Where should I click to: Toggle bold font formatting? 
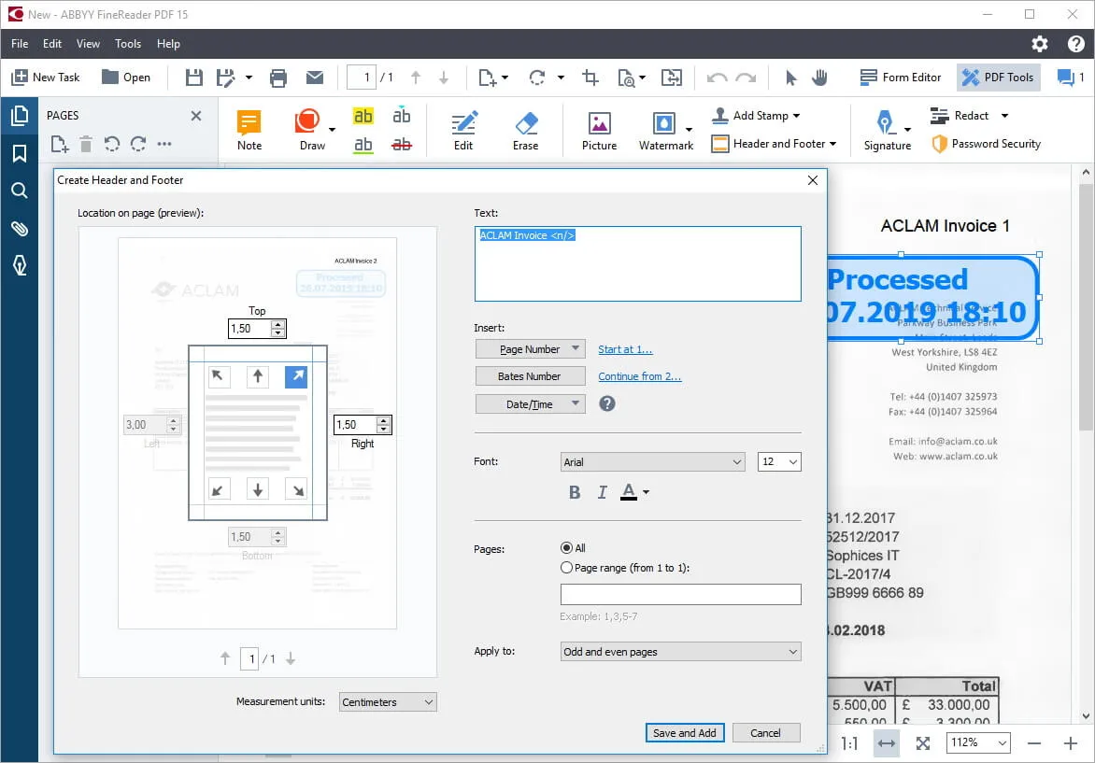(x=575, y=492)
